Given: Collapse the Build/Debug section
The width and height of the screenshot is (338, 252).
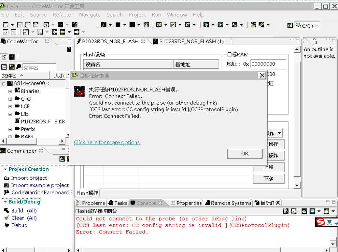Looking at the screenshot, I should 5,202.
